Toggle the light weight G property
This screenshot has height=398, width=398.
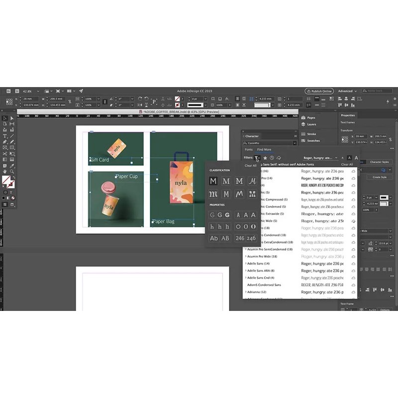[x=212, y=215]
